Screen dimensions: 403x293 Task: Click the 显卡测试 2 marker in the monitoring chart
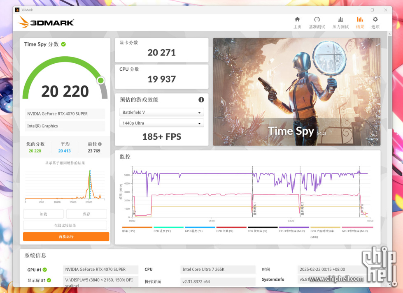pos(302,209)
